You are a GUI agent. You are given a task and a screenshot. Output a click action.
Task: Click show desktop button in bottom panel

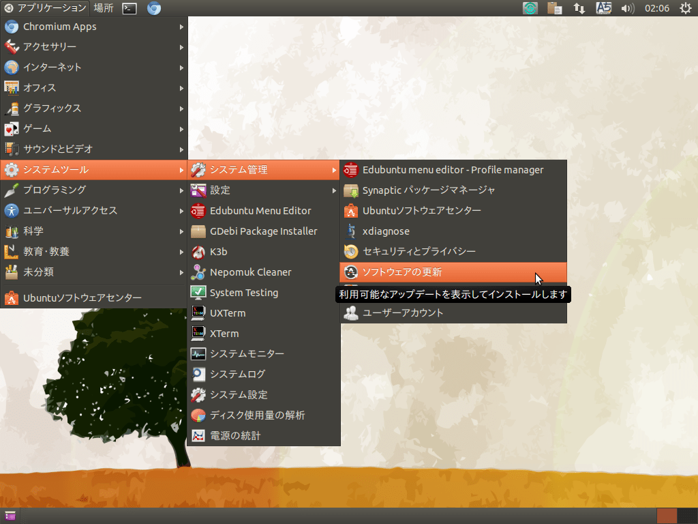10,516
